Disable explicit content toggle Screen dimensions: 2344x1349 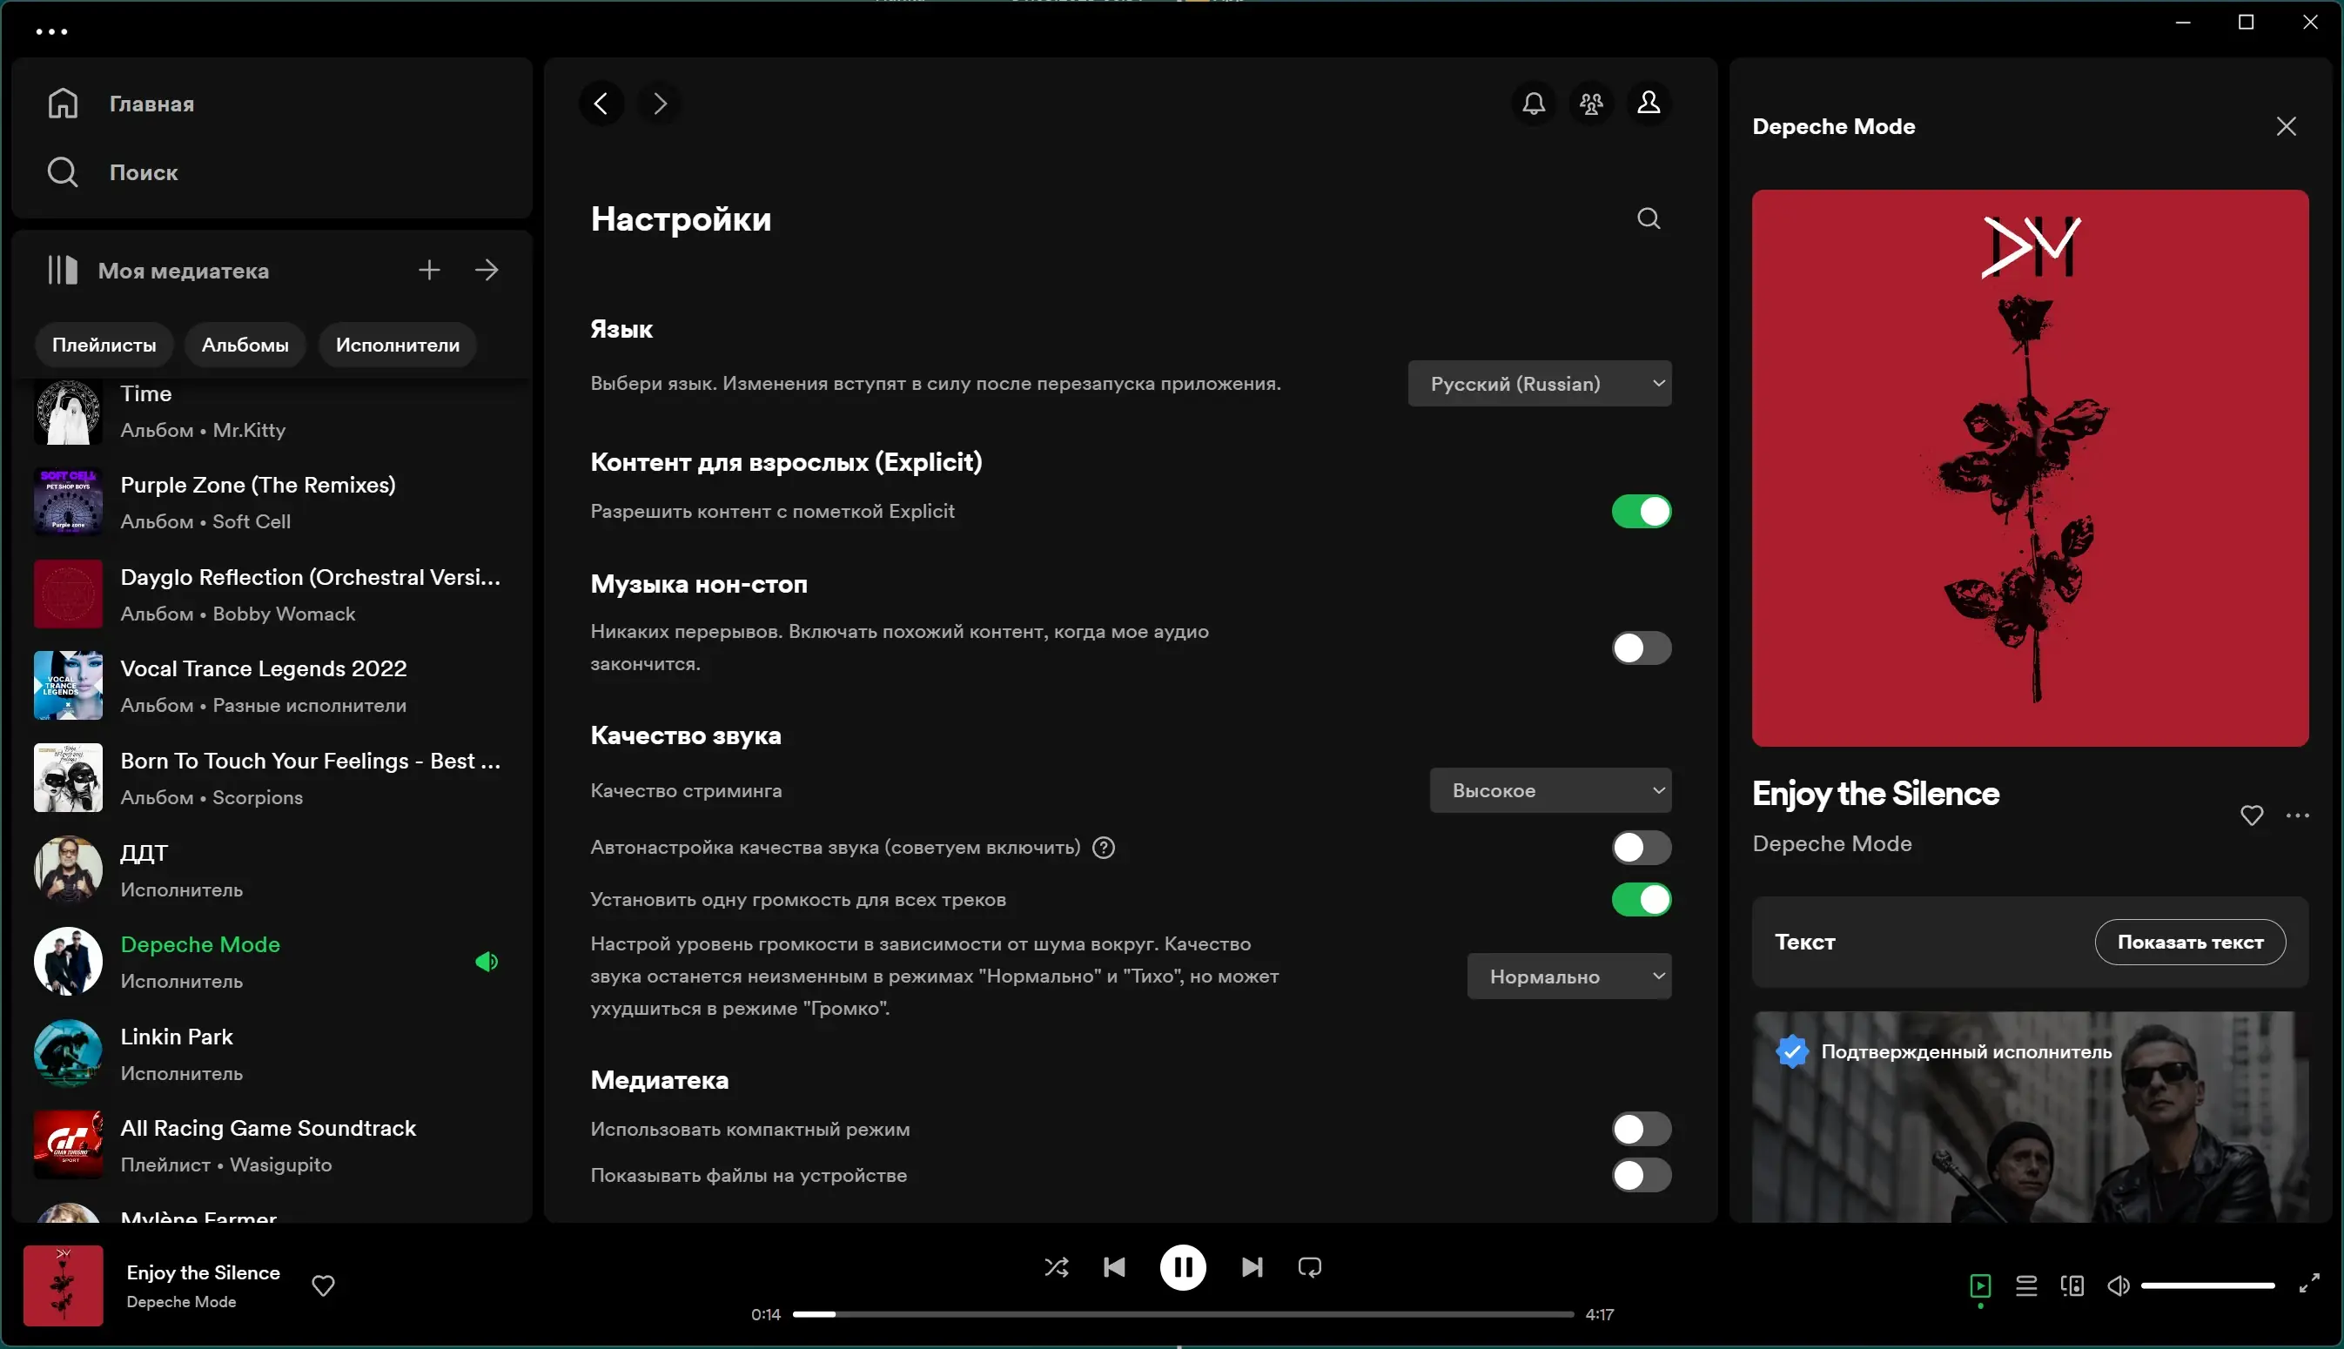tap(1641, 512)
